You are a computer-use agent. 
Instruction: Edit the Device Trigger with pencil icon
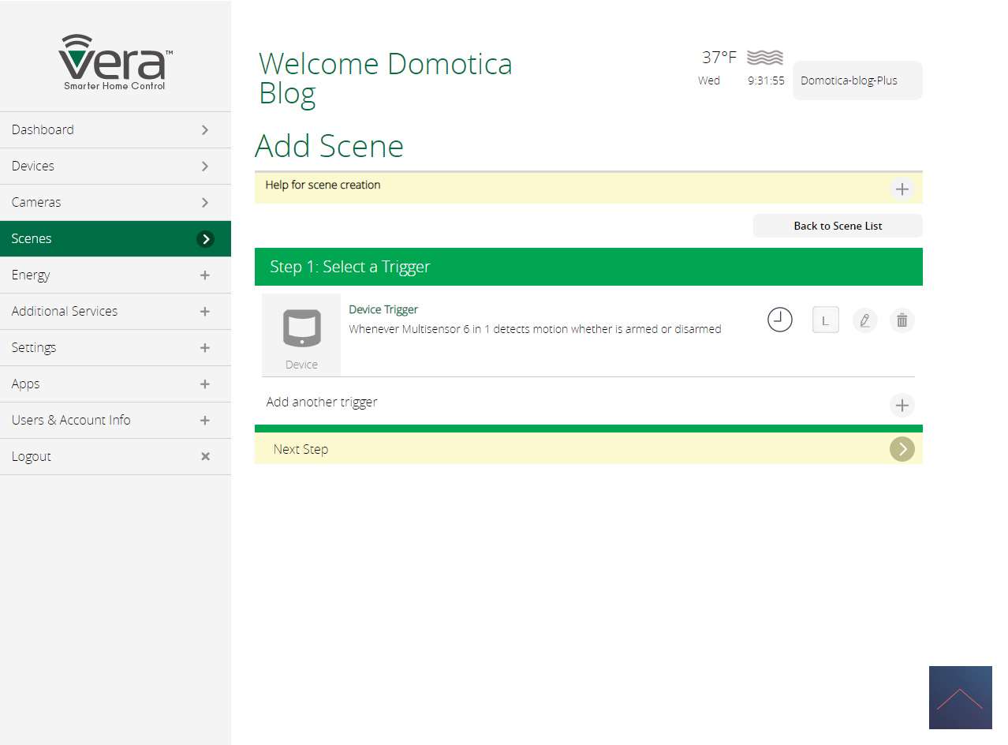coord(864,320)
